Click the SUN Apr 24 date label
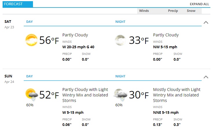Screen dimensions: 215x134 tap(9, 79)
